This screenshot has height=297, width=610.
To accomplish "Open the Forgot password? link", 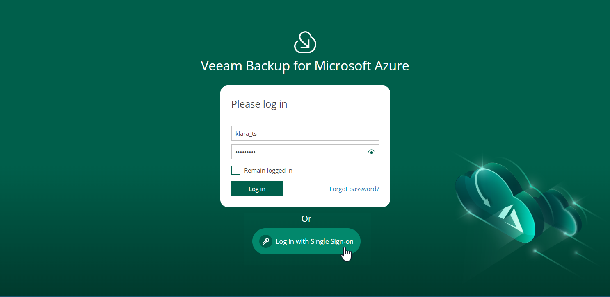I will (x=354, y=189).
